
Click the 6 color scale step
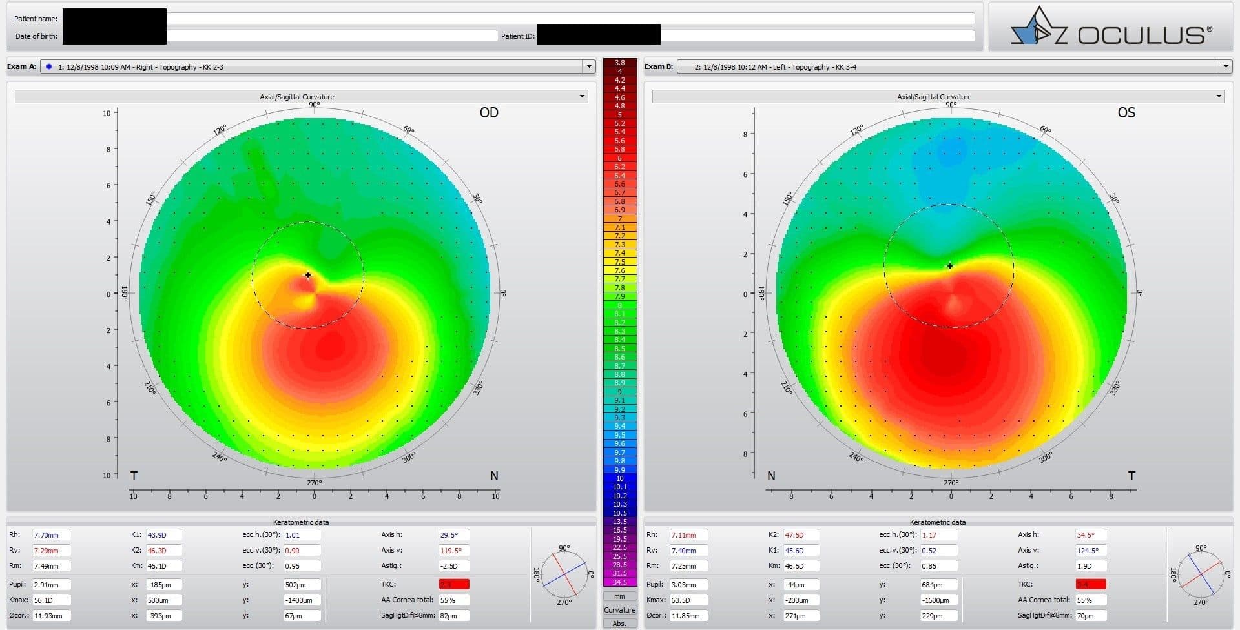click(619, 157)
